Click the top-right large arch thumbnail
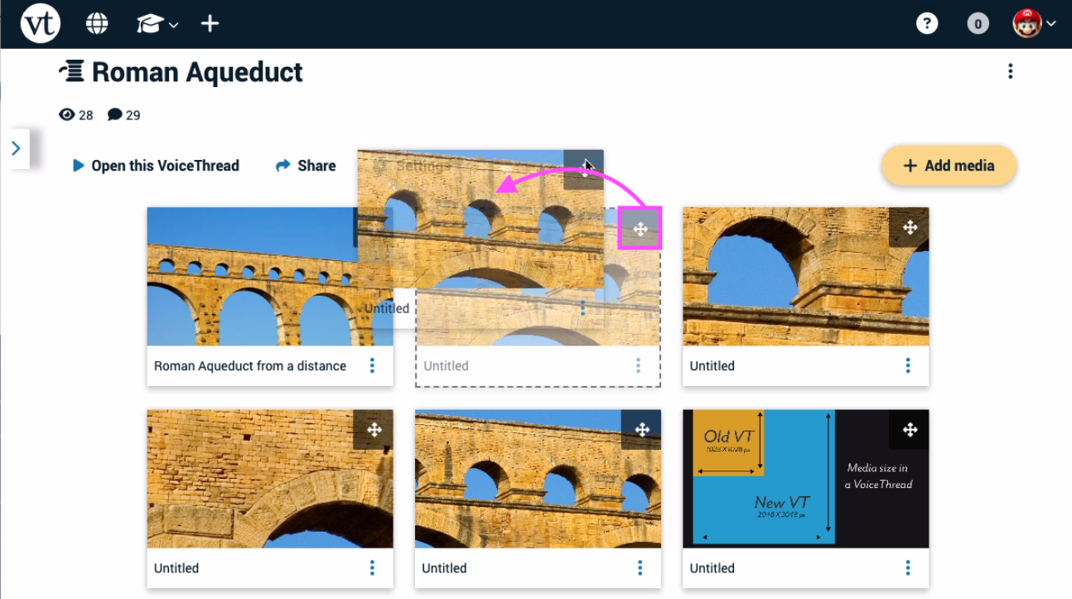 coord(806,276)
